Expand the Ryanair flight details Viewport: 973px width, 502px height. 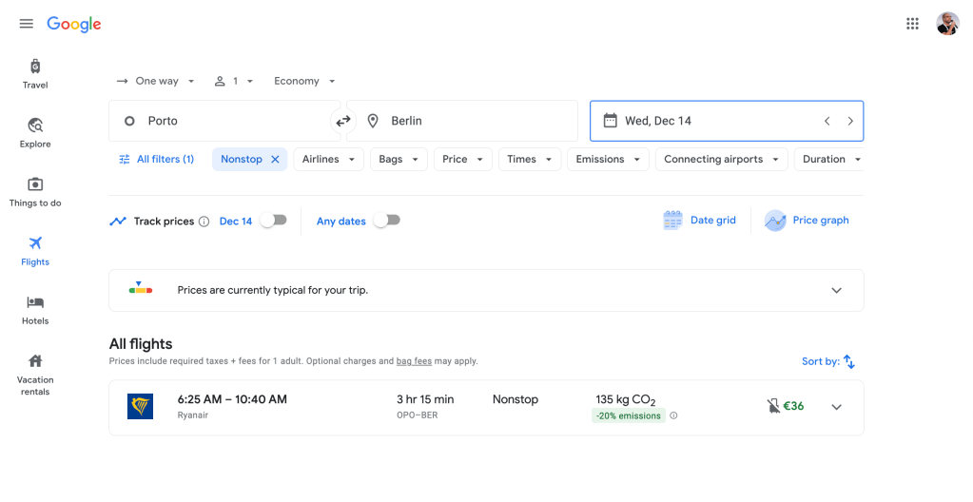[836, 407]
